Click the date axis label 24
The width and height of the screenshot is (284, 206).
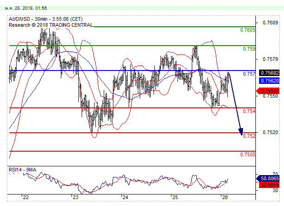click(125, 197)
